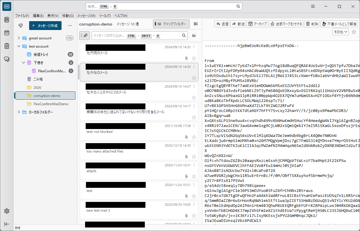Select the 受信トレイ folder

45,54
